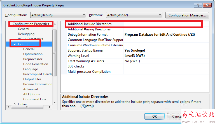This screenshot has width=215, height=126.
Task: Collapse the C/C++ tree node
Action: coord(15,44)
